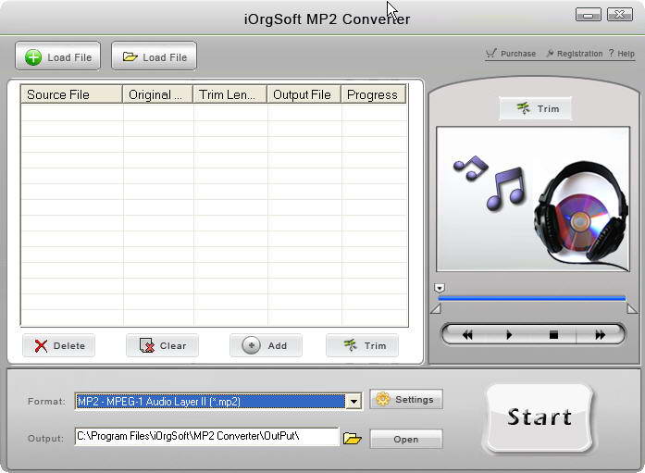Click the rewind playback control
The height and width of the screenshot is (473, 645).
[467, 335]
